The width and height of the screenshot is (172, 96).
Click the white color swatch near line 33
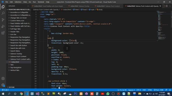pos(59,88)
